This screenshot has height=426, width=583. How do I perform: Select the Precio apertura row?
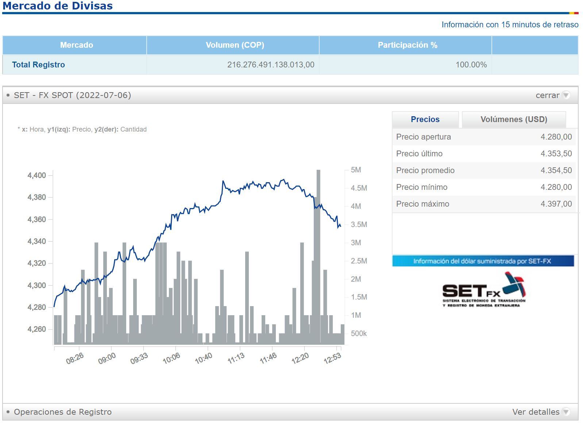(484, 137)
